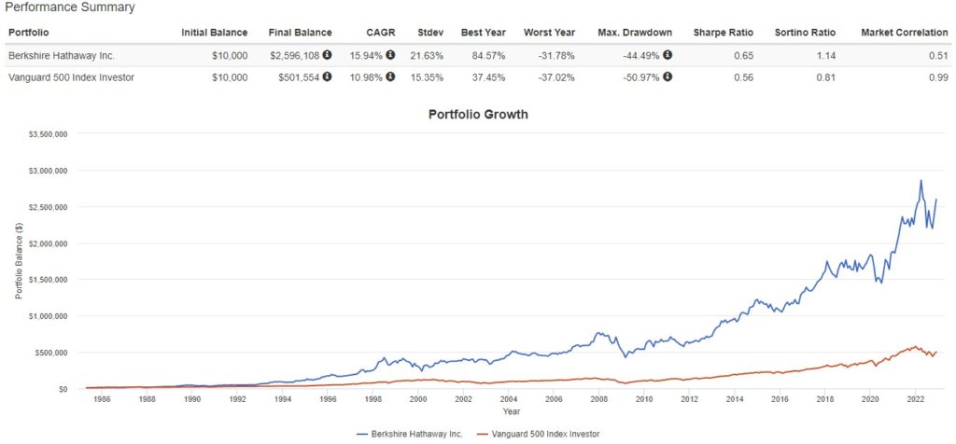
Task: Open info icon next to 10.98% CAGR
Action: pos(390,77)
